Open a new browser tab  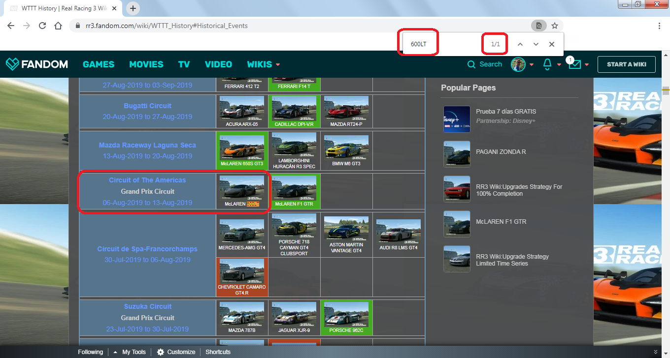(x=133, y=8)
